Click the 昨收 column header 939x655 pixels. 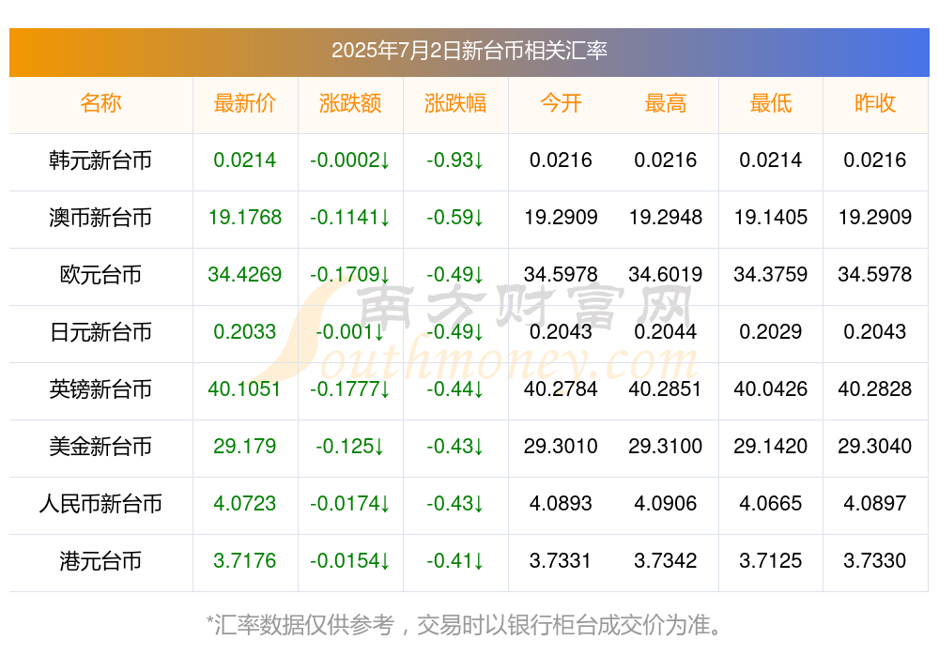coord(875,103)
